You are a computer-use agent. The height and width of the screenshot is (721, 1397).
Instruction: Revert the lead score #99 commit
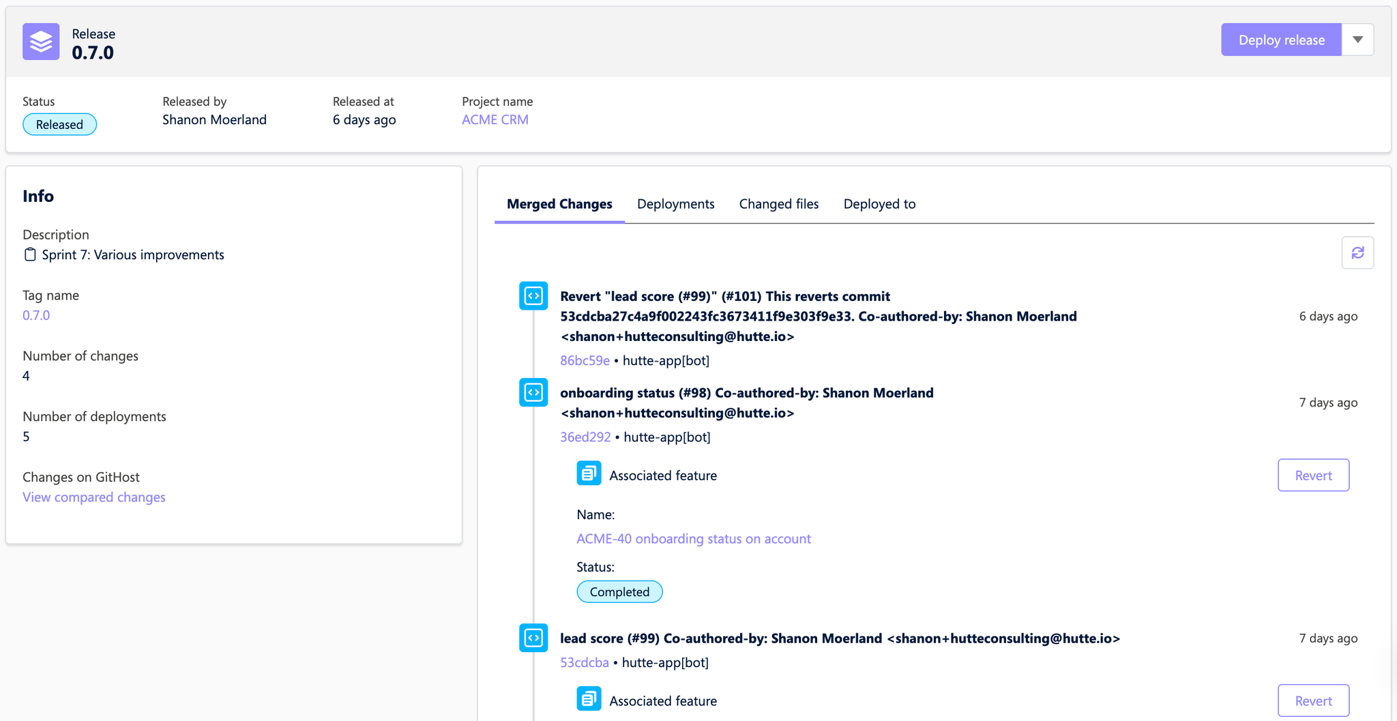pyautogui.click(x=1313, y=701)
